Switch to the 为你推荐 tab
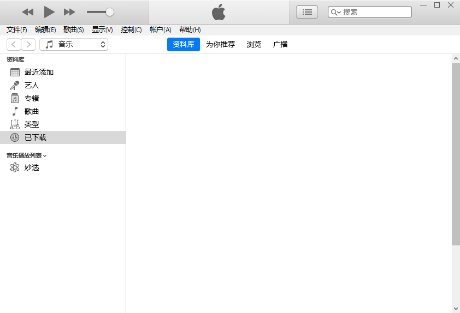The width and height of the screenshot is (460, 313). pyautogui.click(x=220, y=44)
